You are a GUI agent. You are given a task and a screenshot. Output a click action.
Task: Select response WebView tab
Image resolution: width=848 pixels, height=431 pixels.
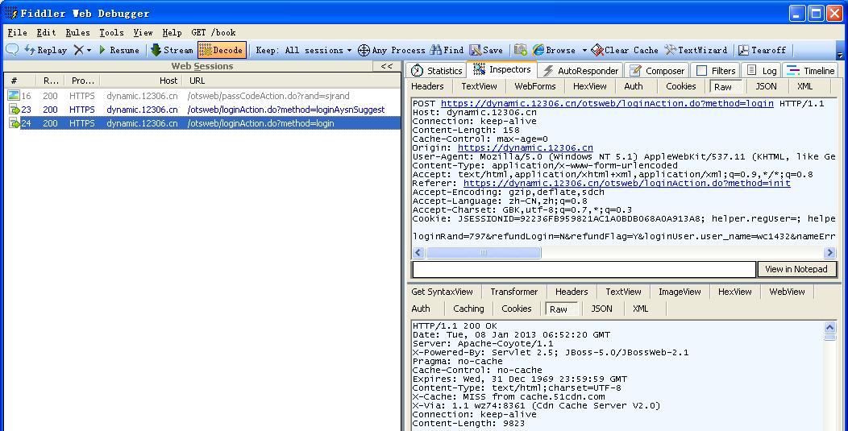[787, 292]
